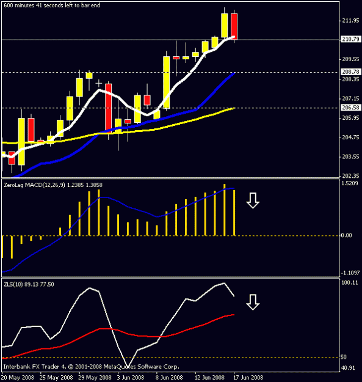This screenshot has width=362, height=382.
Task: Click the 12 Jun 2008 date label
Action: pos(209,378)
